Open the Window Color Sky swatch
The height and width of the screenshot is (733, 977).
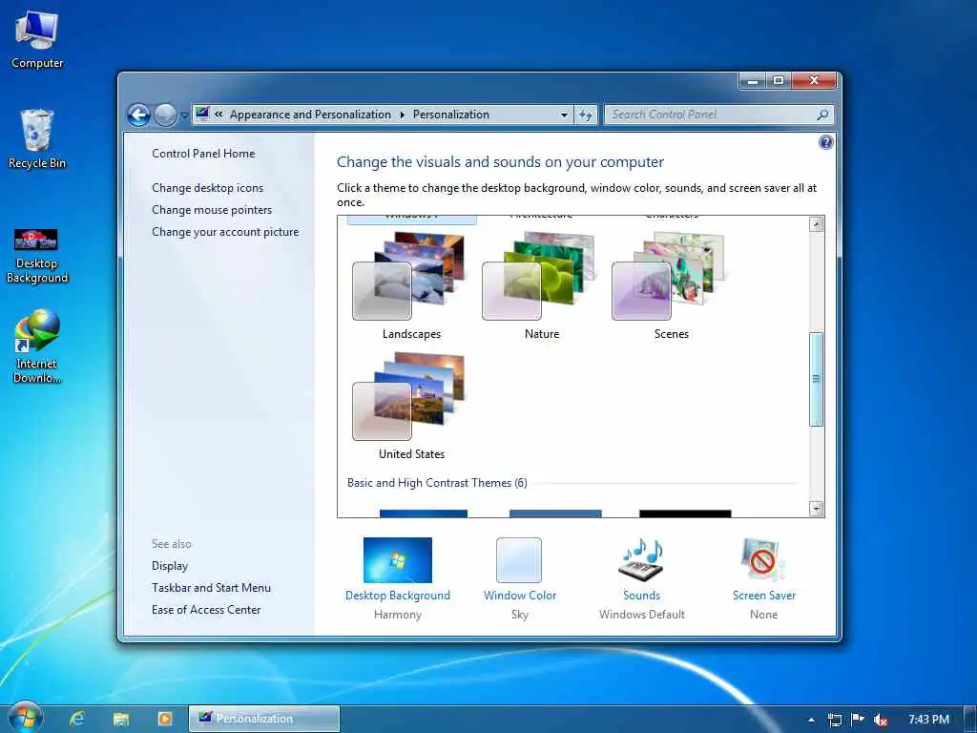pos(519,559)
